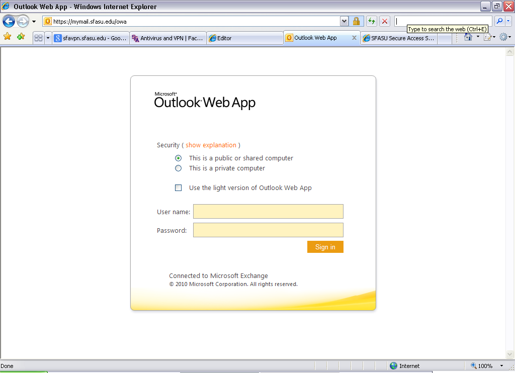Open a new blank tab

pyautogui.click(x=444, y=38)
